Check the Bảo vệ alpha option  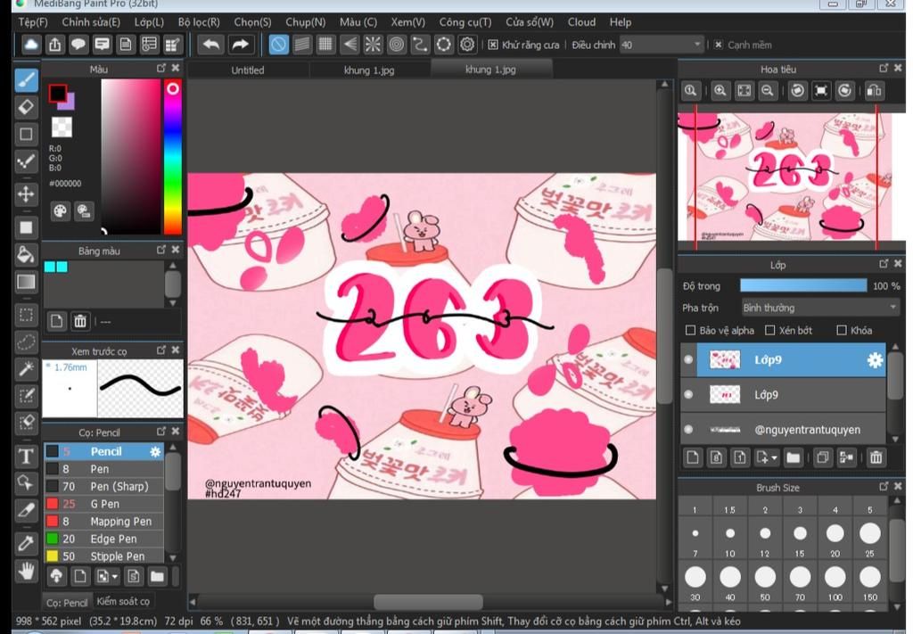click(691, 331)
